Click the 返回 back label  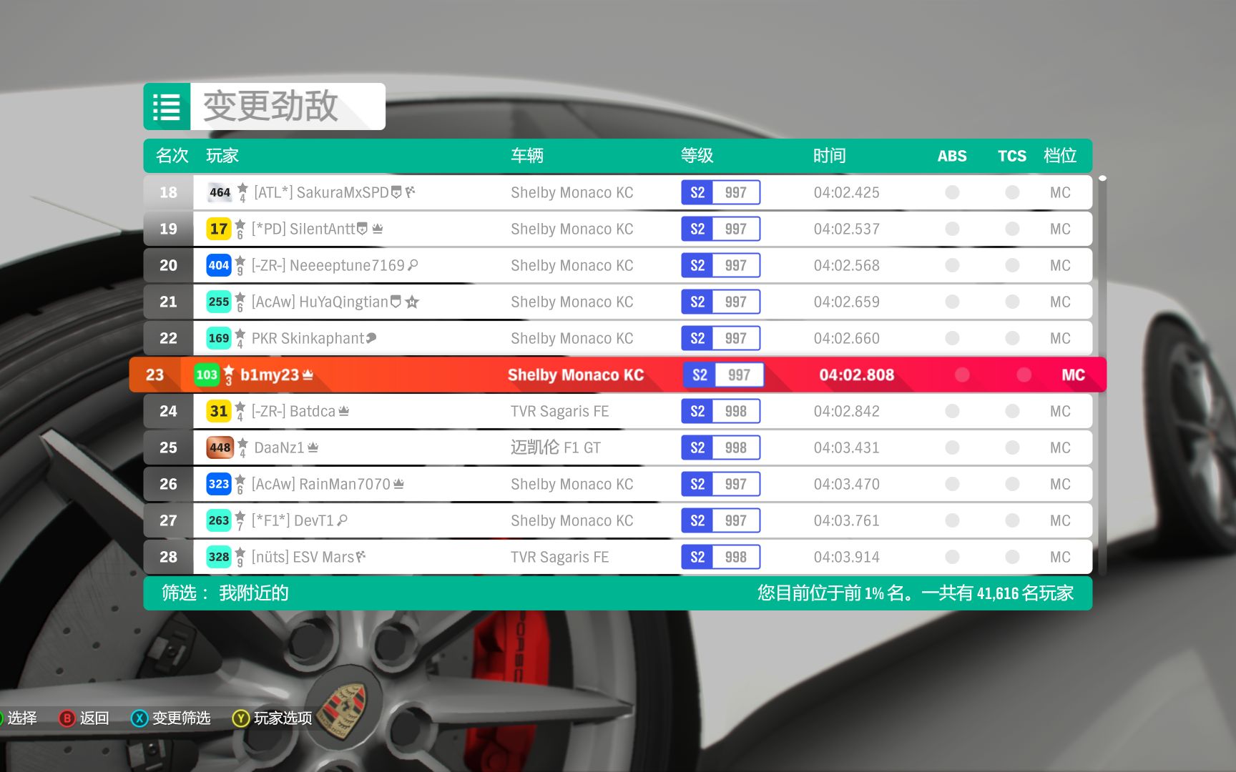tap(94, 718)
